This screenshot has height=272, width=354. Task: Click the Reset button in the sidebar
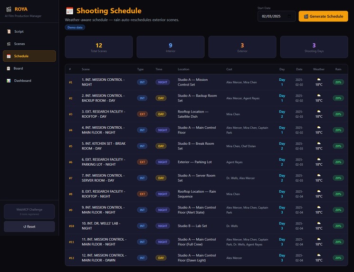(x=29, y=227)
